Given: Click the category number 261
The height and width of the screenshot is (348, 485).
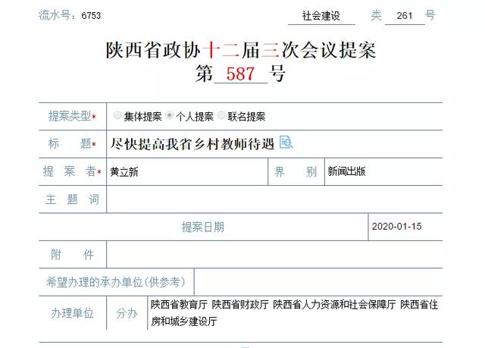Looking at the screenshot, I should pos(405,16).
